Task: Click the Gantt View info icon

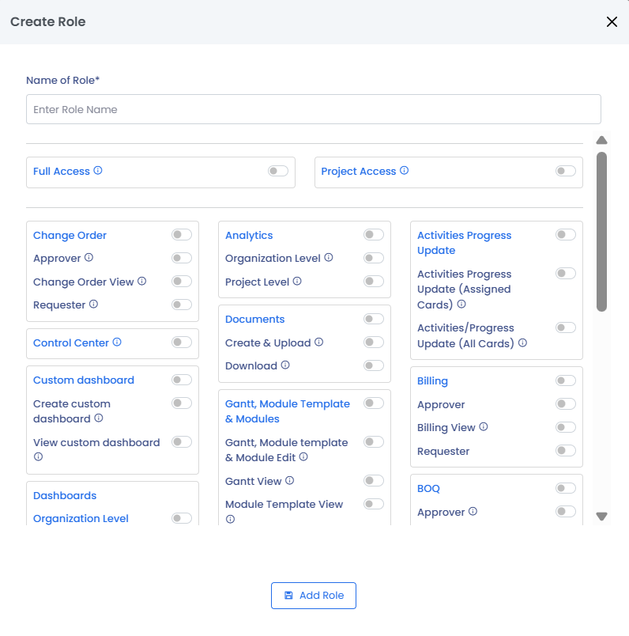Action: (290, 481)
